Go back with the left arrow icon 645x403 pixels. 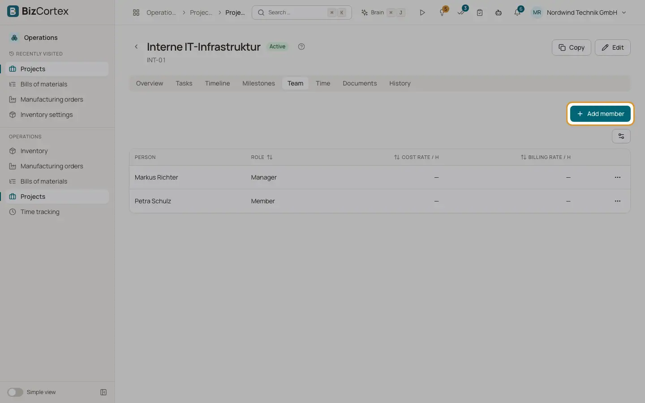[137, 47]
